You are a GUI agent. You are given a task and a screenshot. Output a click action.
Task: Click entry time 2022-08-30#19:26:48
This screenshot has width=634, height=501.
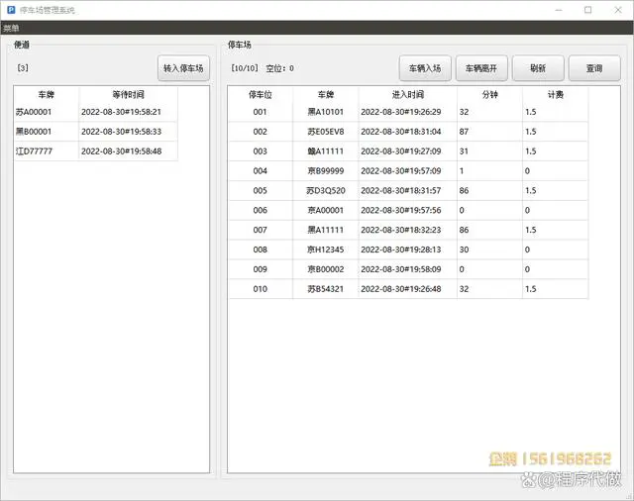[400, 289]
